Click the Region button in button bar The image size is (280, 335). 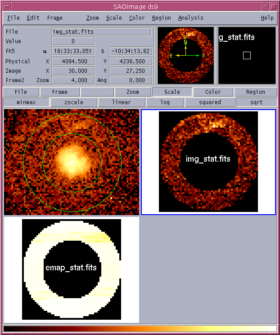(x=256, y=92)
